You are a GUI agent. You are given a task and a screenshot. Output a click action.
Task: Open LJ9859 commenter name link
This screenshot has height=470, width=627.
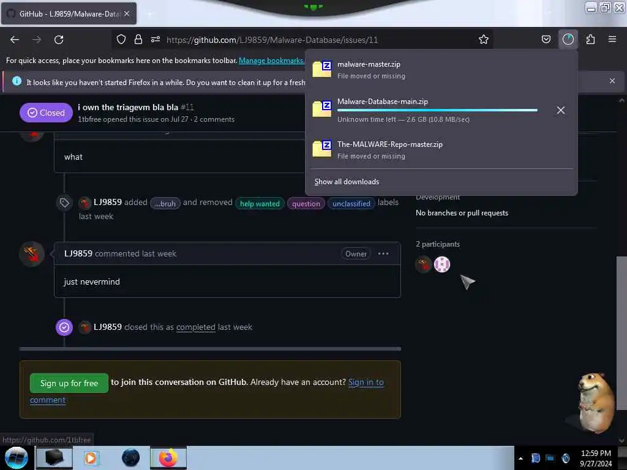click(78, 253)
